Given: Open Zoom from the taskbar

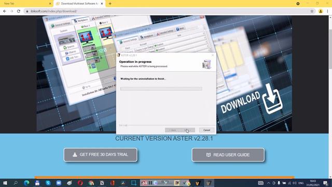Looking at the screenshot, I should (59, 183).
